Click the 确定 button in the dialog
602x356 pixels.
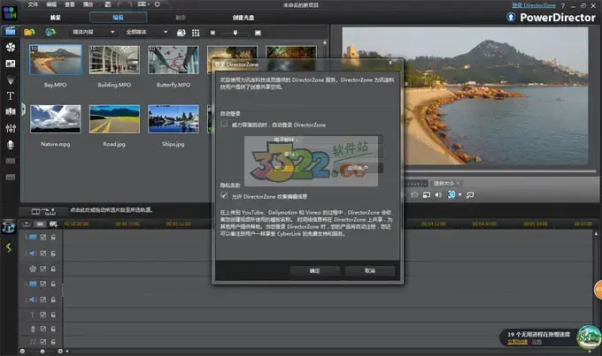(x=314, y=270)
